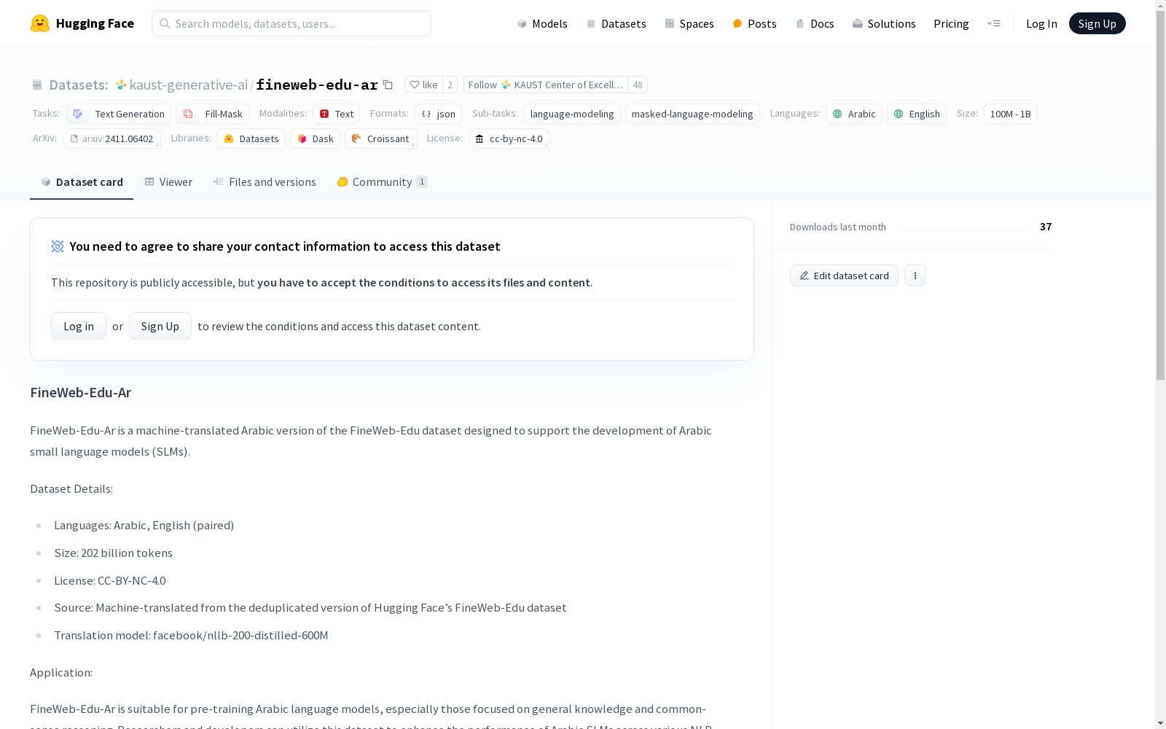The image size is (1166, 729).
Task: Click the Datasets library icon
Action: (x=229, y=139)
